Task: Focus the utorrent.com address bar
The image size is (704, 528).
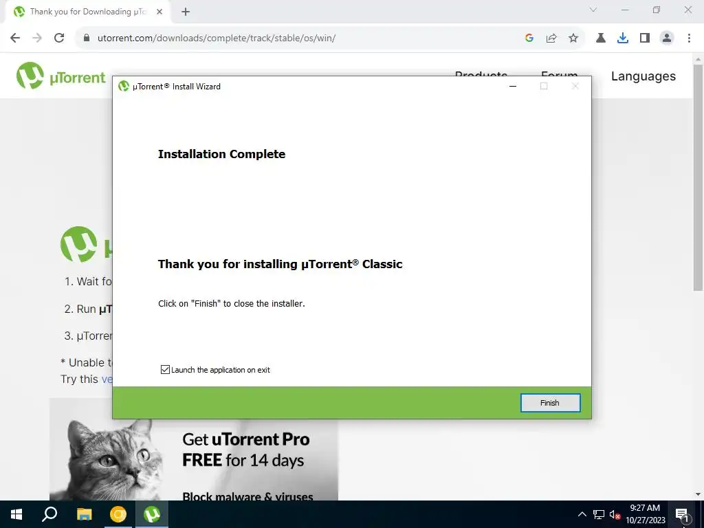Action: click(x=296, y=38)
